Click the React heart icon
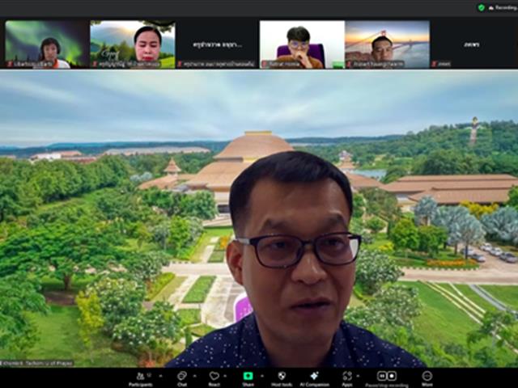Image resolution: width=518 pixels, height=388 pixels. (214, 376)
